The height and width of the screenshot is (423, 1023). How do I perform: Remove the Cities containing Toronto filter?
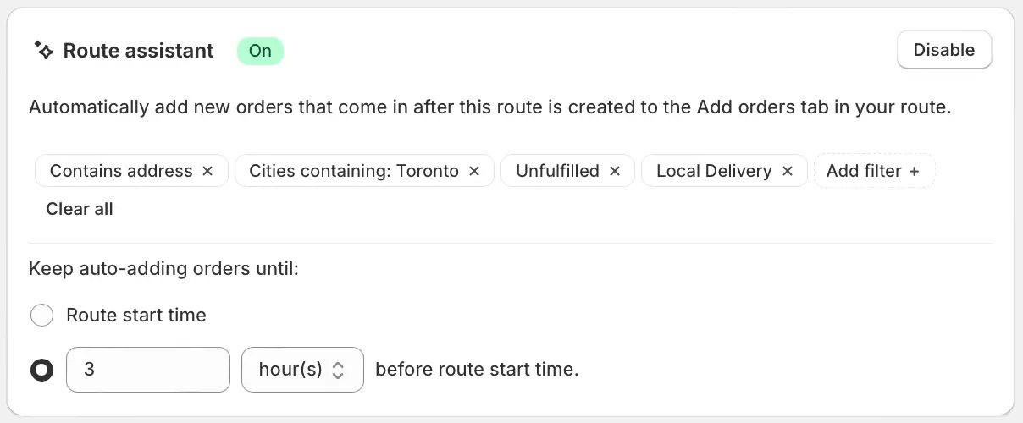(474, 171)
